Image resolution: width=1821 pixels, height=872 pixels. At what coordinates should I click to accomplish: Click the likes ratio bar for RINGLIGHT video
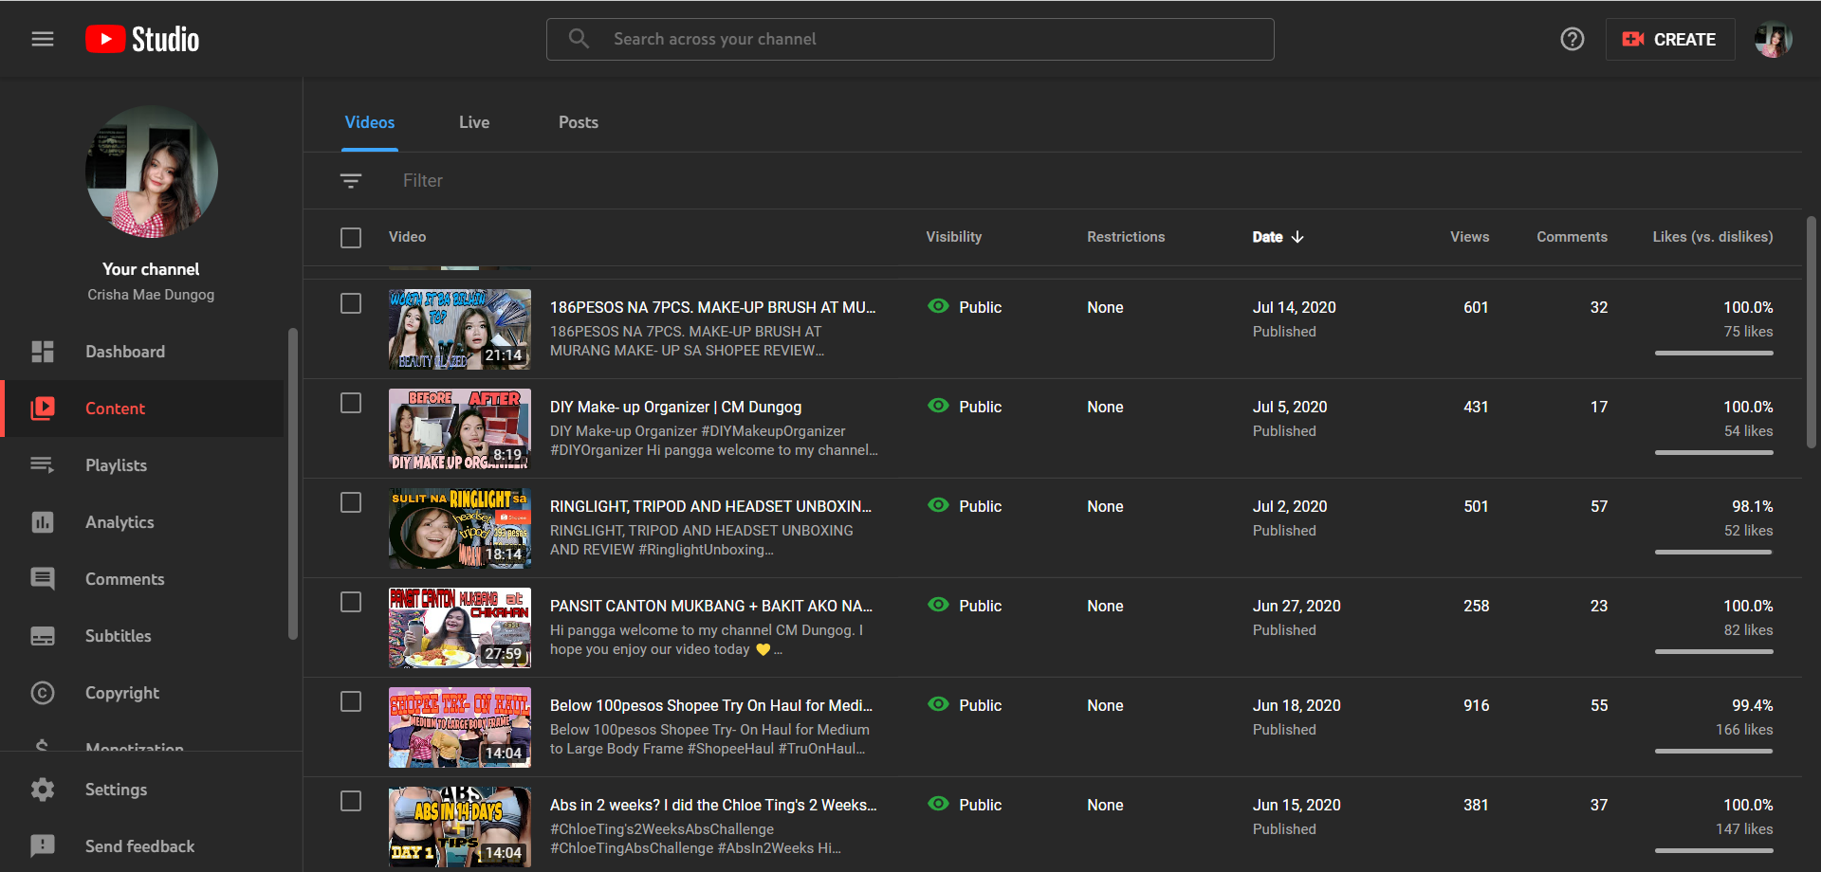click(x=1714, y=553)
